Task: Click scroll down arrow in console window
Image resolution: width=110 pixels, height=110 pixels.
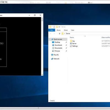Action: coord(42,75)
